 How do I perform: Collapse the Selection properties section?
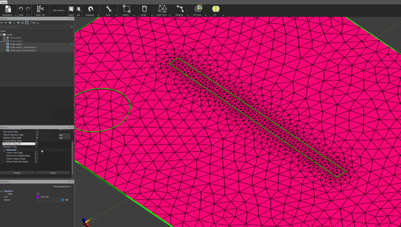(x=2, y=191)
